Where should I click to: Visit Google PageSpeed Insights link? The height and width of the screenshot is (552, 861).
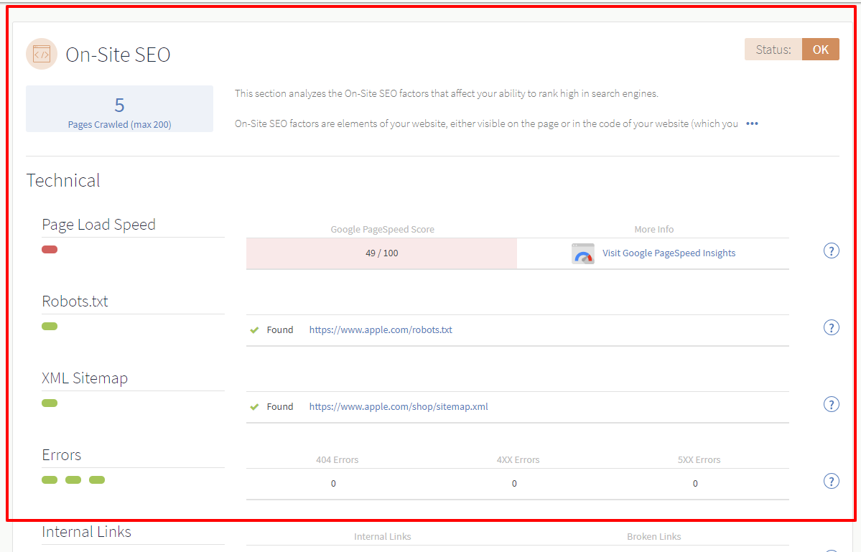(x=669, y=253)
